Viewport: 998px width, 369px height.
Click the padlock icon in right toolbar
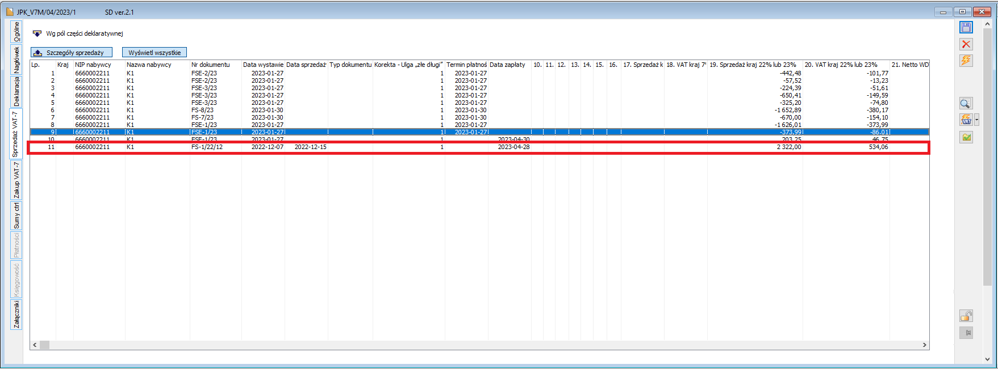pyautogui.click(x=966, y=316)
